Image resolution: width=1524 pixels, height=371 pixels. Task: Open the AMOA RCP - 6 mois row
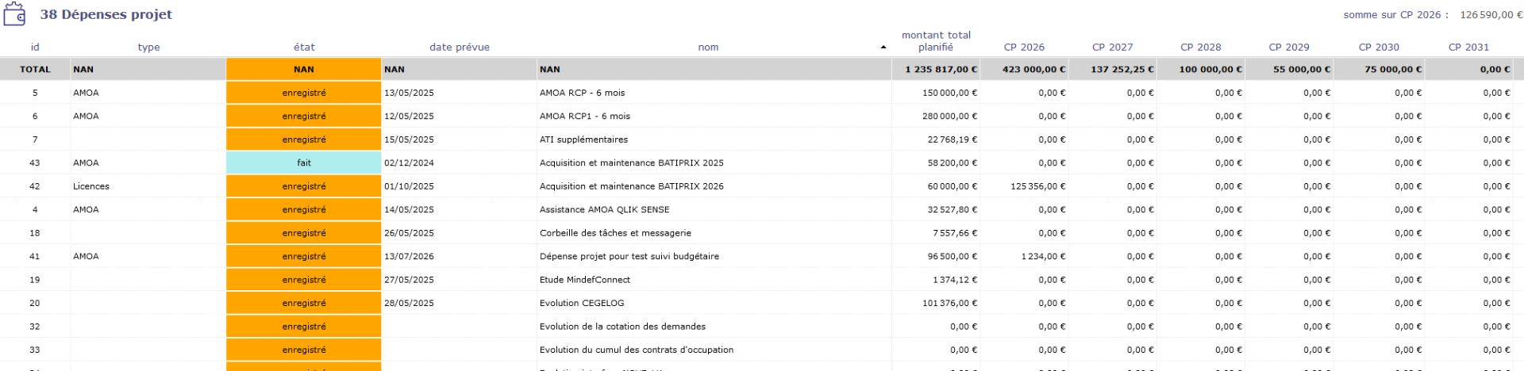coord(582,93)
